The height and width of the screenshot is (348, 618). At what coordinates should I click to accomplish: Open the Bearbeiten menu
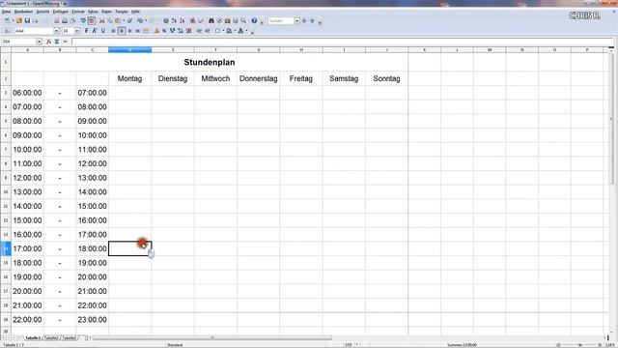pos(23,12)
